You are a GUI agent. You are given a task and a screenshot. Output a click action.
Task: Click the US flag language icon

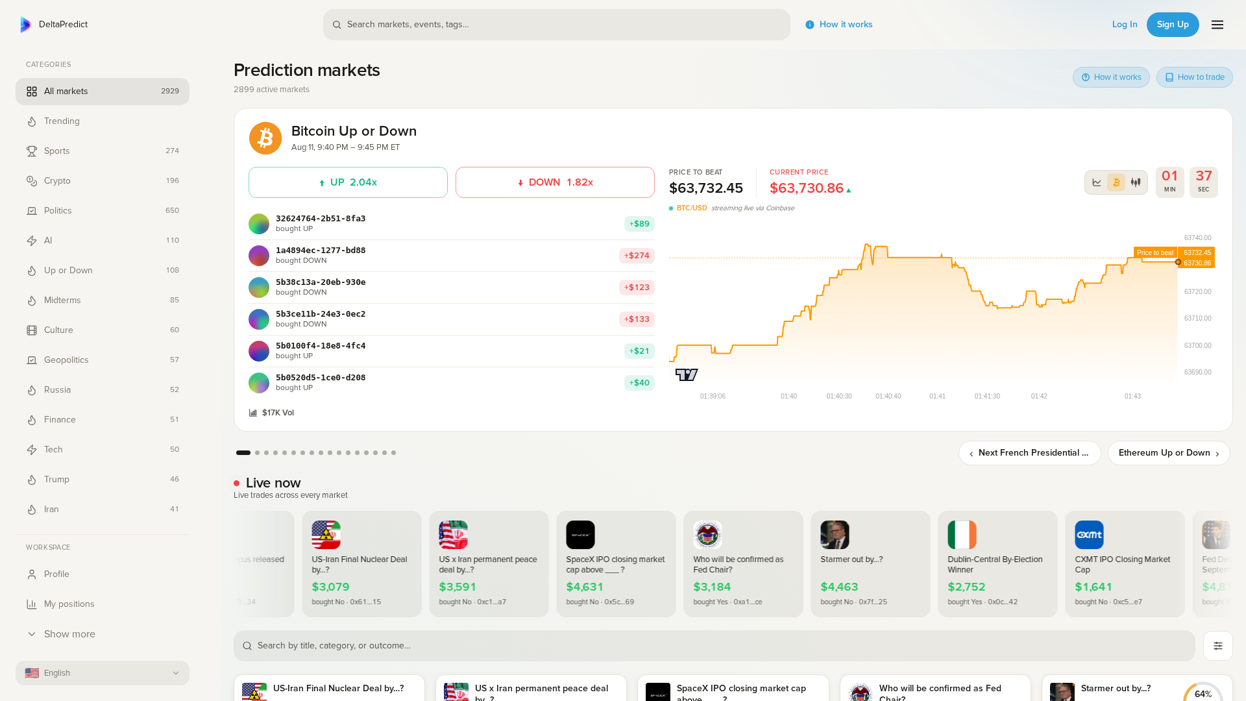[32, 673]
